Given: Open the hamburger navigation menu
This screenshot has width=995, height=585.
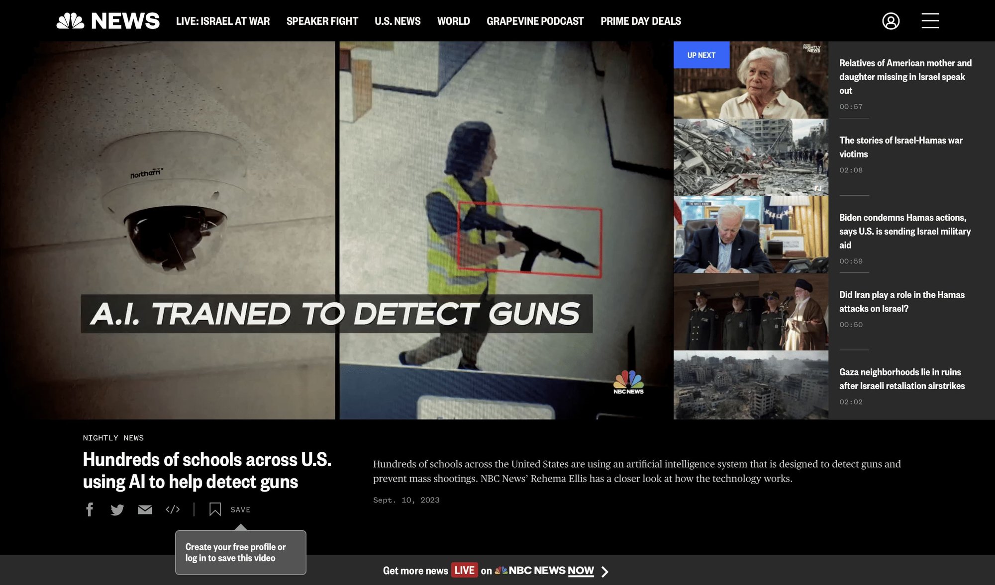Looking at the screenshot, I should (x=929, y=21).
